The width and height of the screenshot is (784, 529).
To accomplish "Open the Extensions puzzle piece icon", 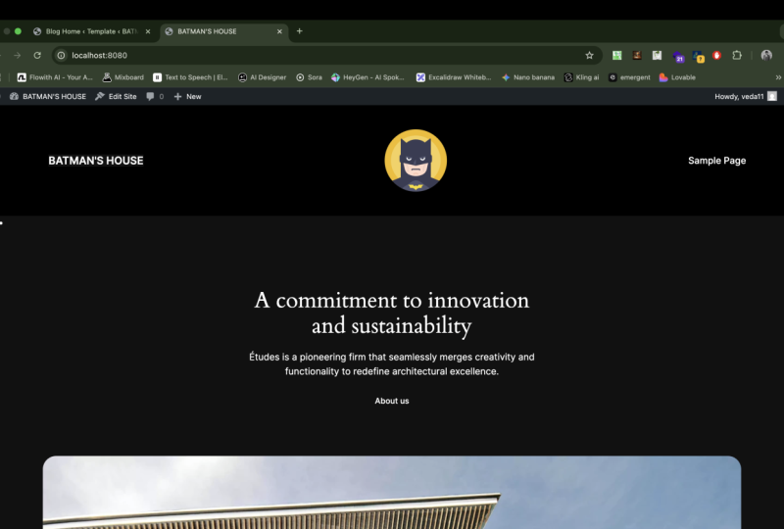I will (737, 56).
